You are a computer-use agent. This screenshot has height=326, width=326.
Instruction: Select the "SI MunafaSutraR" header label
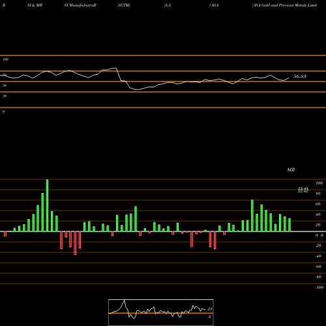click(80, 5)
